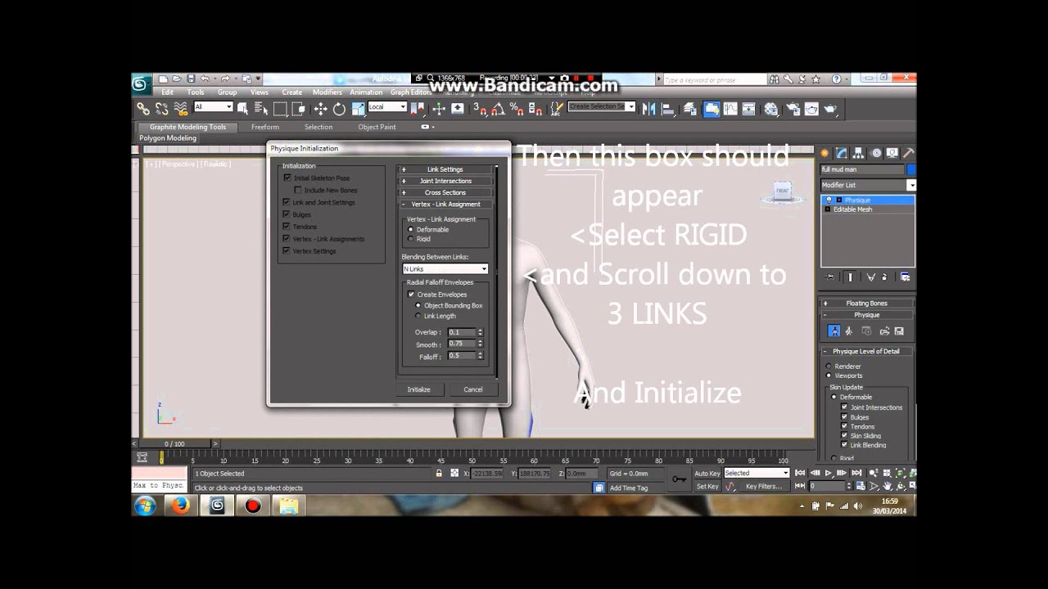This screenshot has height=589, width=1048.
Task: Open the Material Editor icon
Action: [x=771, y=109]
